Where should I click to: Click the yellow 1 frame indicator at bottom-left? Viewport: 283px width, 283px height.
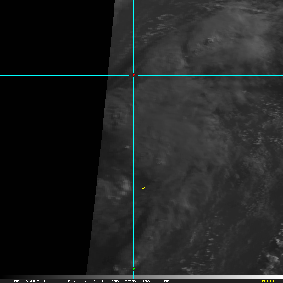point(9,281)
